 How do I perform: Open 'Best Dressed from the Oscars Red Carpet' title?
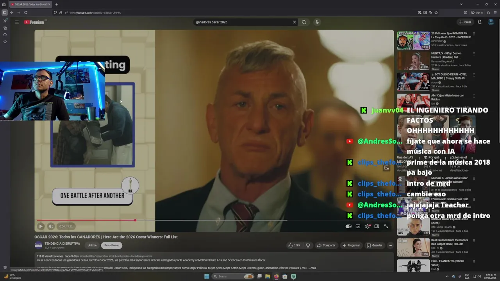(x=450, y=242)
